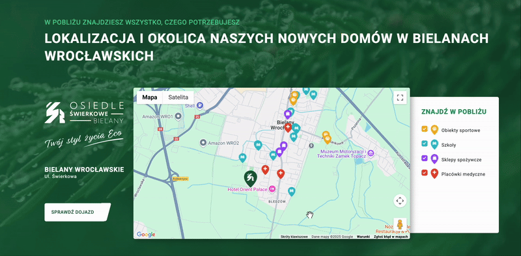
Task: Click the teal school pin above BLEDZÓW label
Action: pos(291,191)
